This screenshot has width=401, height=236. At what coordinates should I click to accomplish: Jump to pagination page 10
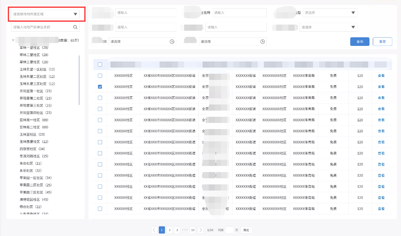193,230
